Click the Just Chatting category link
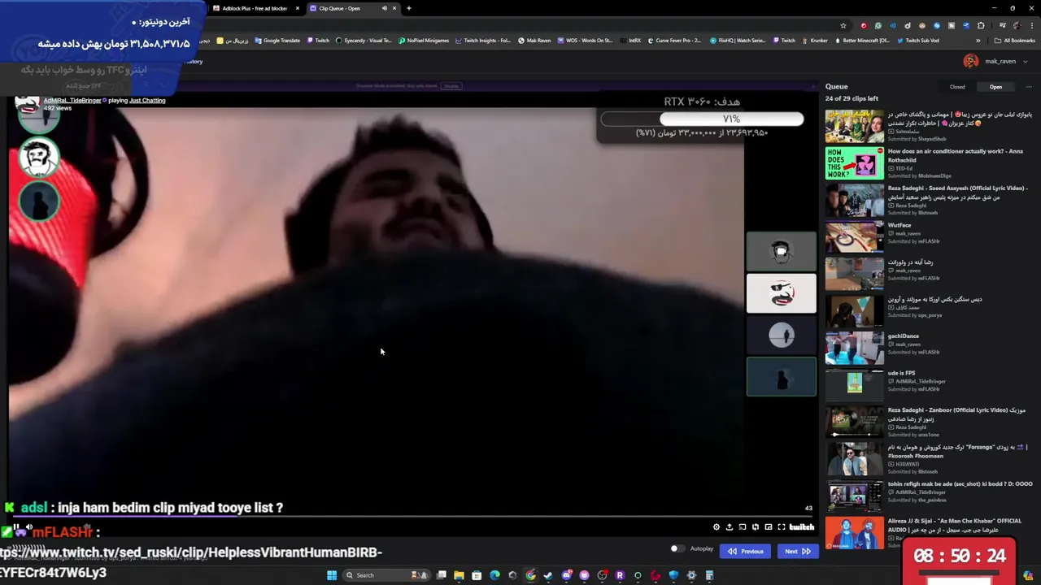Screen dimensions: 1041x585 coord(147,101)
